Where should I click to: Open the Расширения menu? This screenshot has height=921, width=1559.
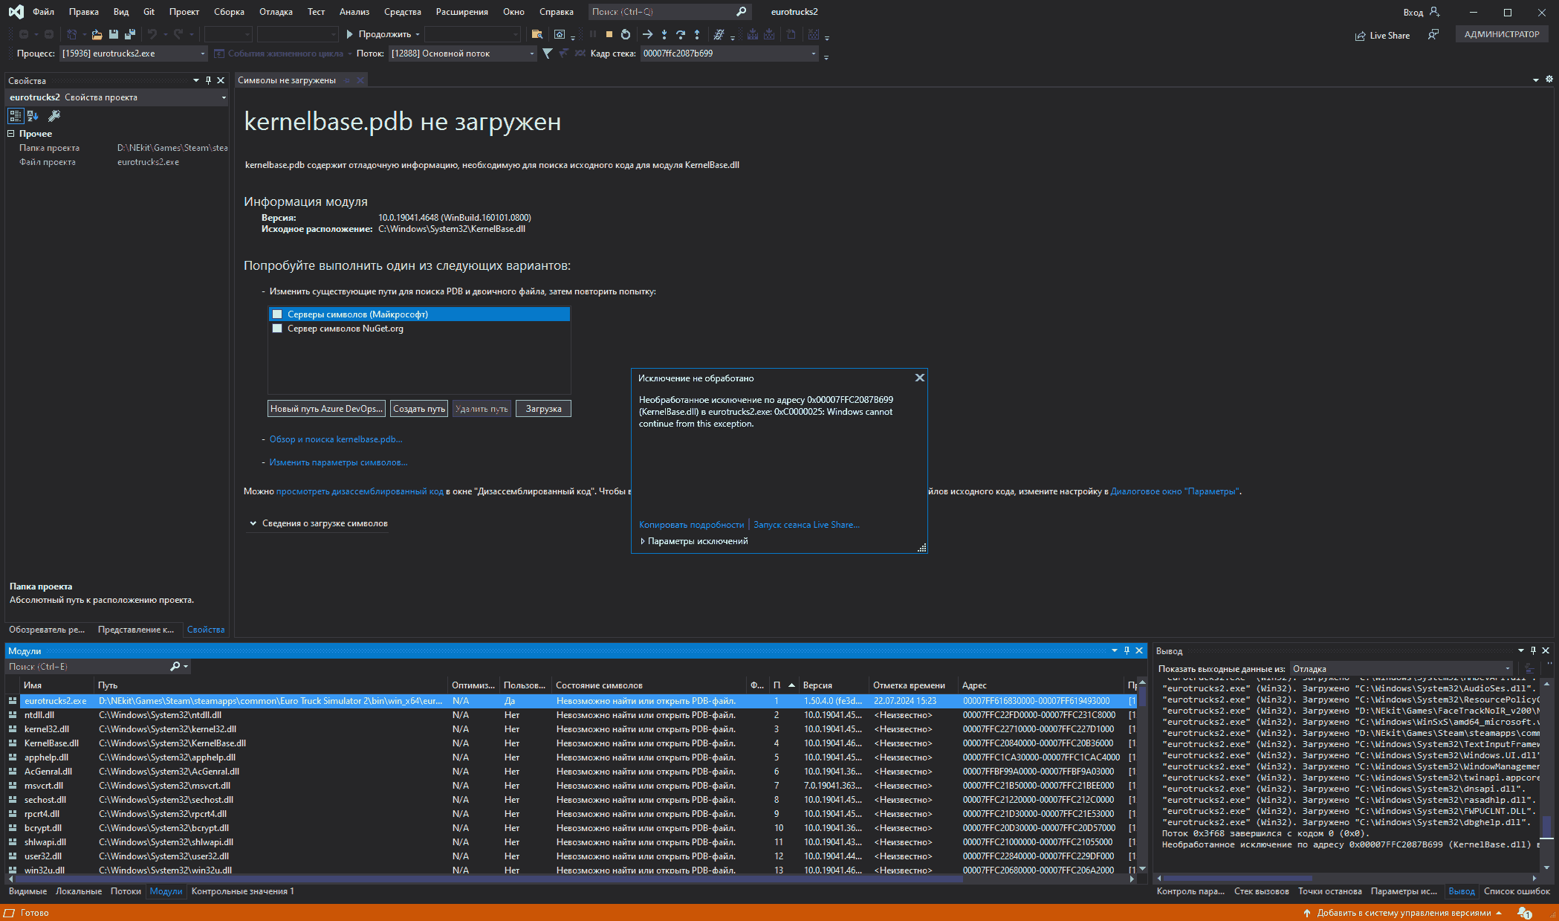(462, 12)
